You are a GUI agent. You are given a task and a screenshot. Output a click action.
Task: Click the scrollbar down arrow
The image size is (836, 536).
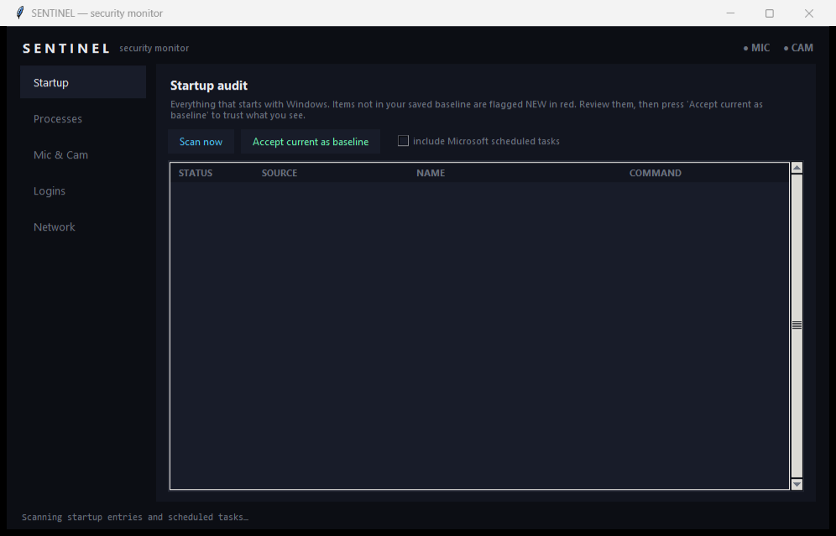(x=797, y=484)
